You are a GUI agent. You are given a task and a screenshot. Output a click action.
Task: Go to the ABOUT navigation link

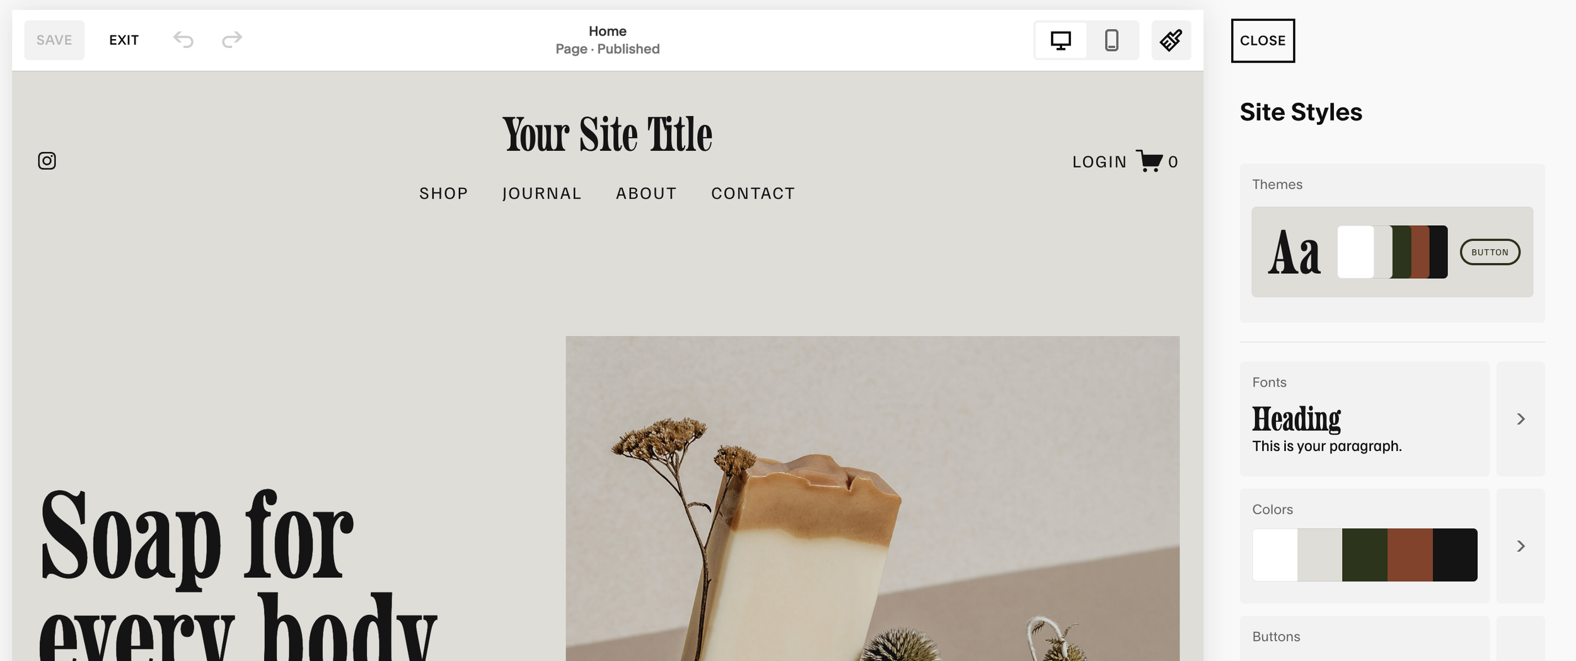coord(646,194)
